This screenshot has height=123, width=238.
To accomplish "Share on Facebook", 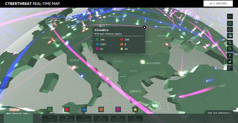I will [230, 56].
